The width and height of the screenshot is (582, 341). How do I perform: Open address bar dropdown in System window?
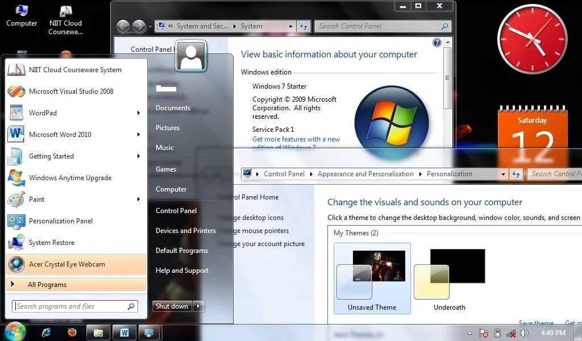(x=290, y=26)
